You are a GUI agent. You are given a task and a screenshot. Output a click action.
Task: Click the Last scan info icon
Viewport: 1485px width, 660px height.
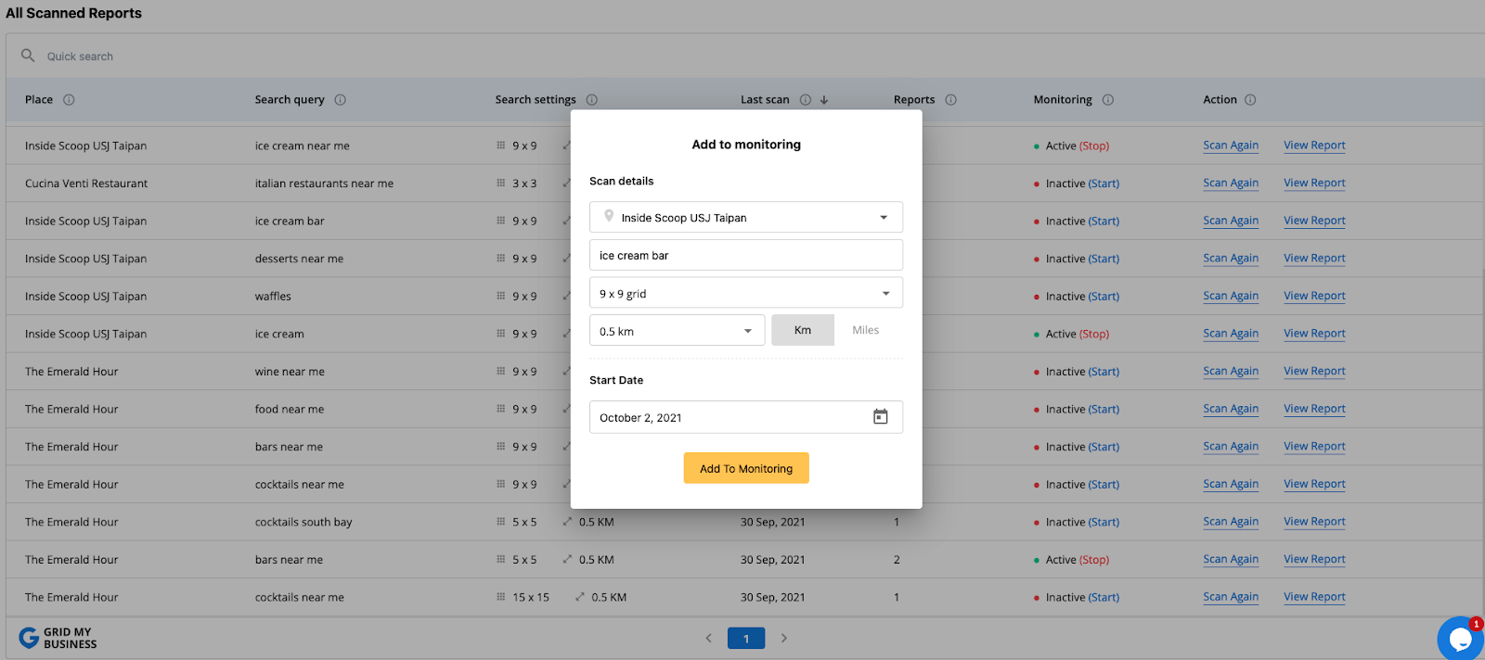806,100
